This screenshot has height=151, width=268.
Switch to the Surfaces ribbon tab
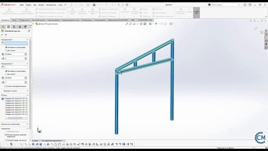24,20
